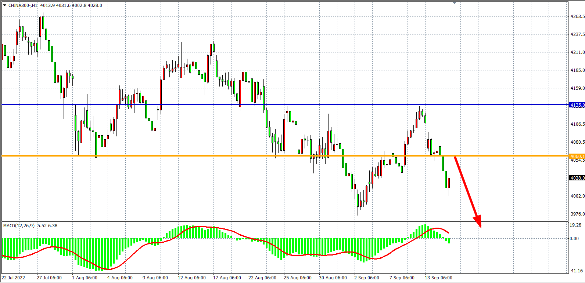585x283 pixels.
Task: Click the 13 Sep 06:00 date label
Action: pos(438,278)
